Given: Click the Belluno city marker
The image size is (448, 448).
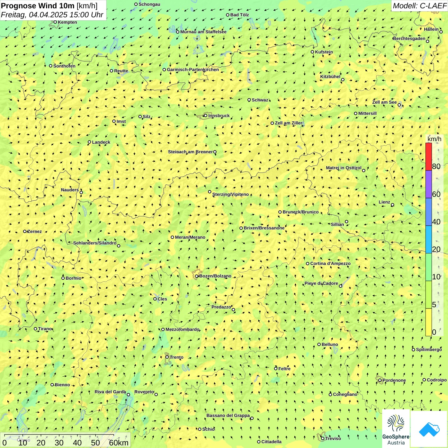Looking at the screenshot, I should (319, 344).
